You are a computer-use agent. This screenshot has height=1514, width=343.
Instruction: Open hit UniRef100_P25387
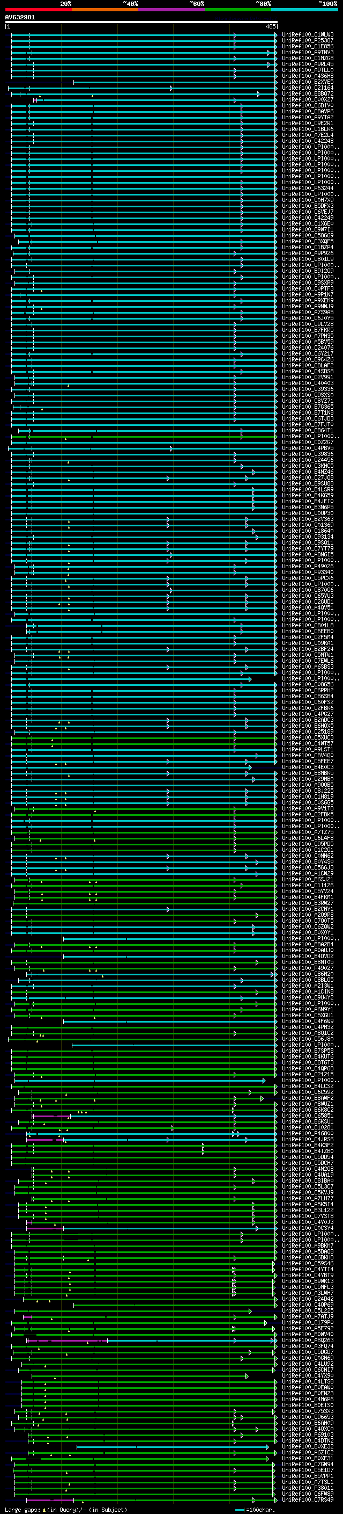click(x=308, y=41)
